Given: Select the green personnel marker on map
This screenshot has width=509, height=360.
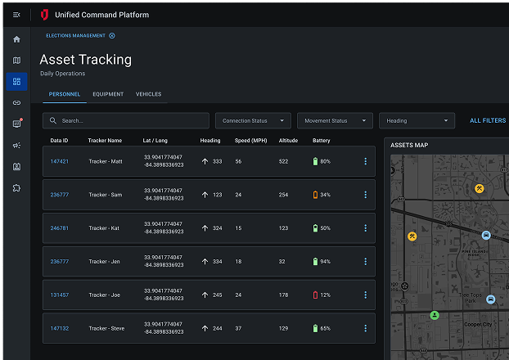Looking at the screenshot, I should 435,315.
